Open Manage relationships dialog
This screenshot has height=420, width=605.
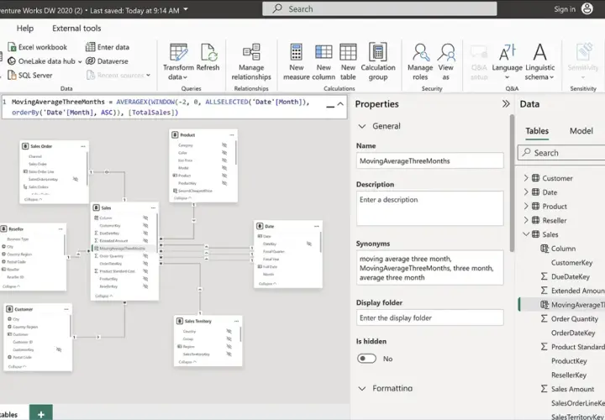pyautogui.click(x=251, y=61)
